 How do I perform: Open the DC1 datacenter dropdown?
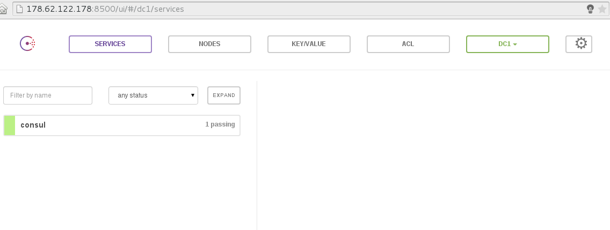point(507,44)
